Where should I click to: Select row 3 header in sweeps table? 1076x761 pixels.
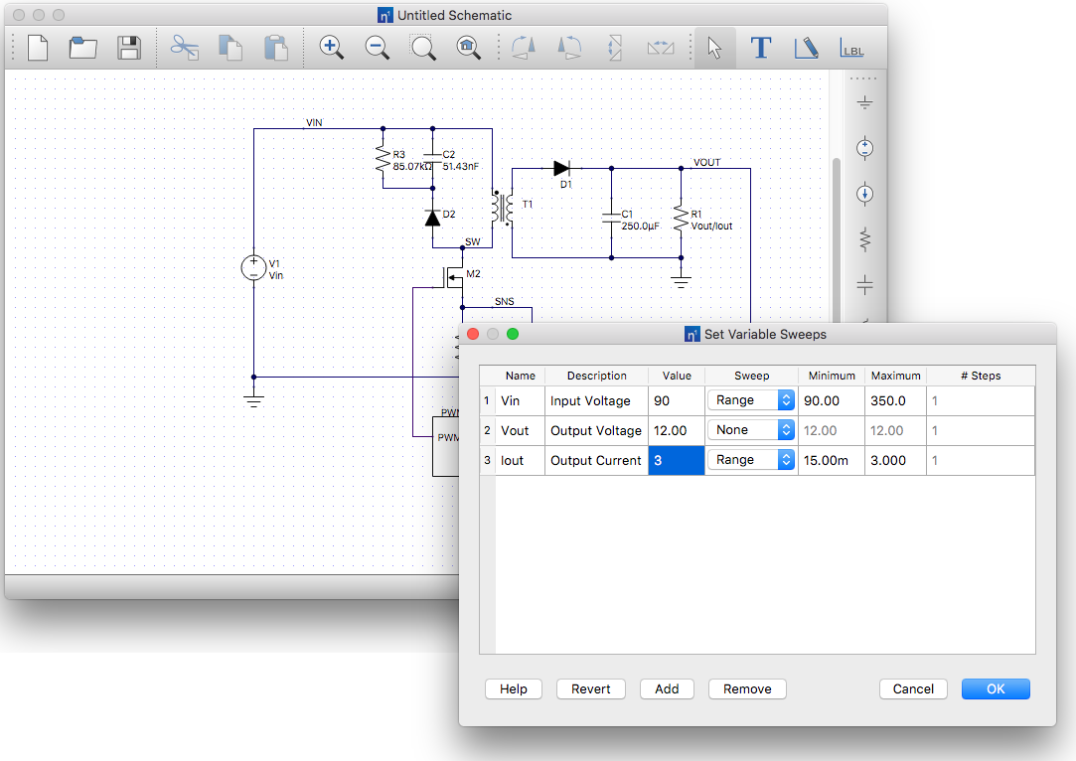pos(487,460)
